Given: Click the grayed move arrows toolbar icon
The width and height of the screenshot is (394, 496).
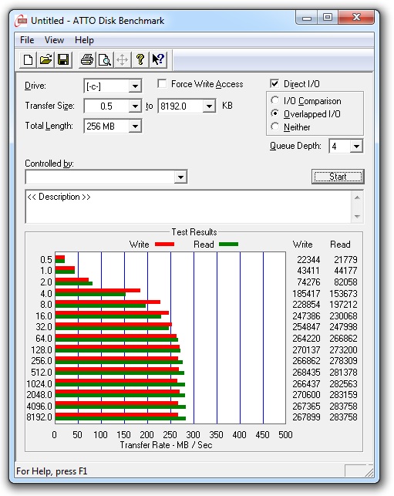Looking at the screenshot, I should click(x=123, y=59).
